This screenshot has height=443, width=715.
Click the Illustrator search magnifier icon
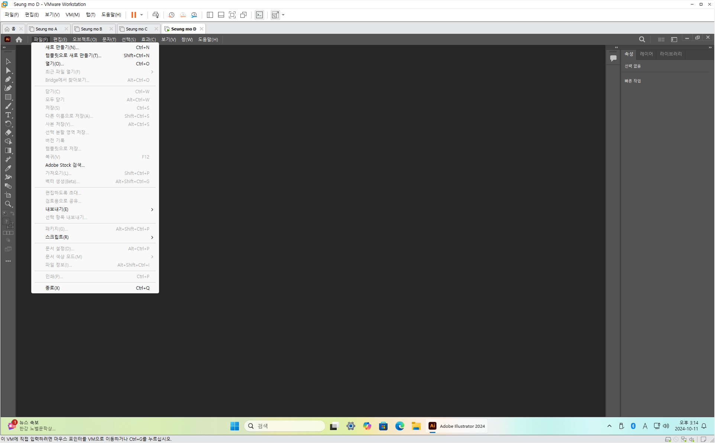642,39
